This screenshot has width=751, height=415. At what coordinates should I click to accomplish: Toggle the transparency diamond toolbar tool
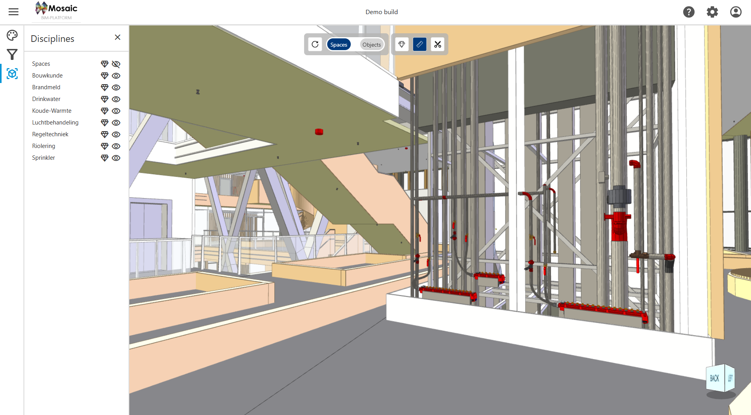click(x=402, y=44)
